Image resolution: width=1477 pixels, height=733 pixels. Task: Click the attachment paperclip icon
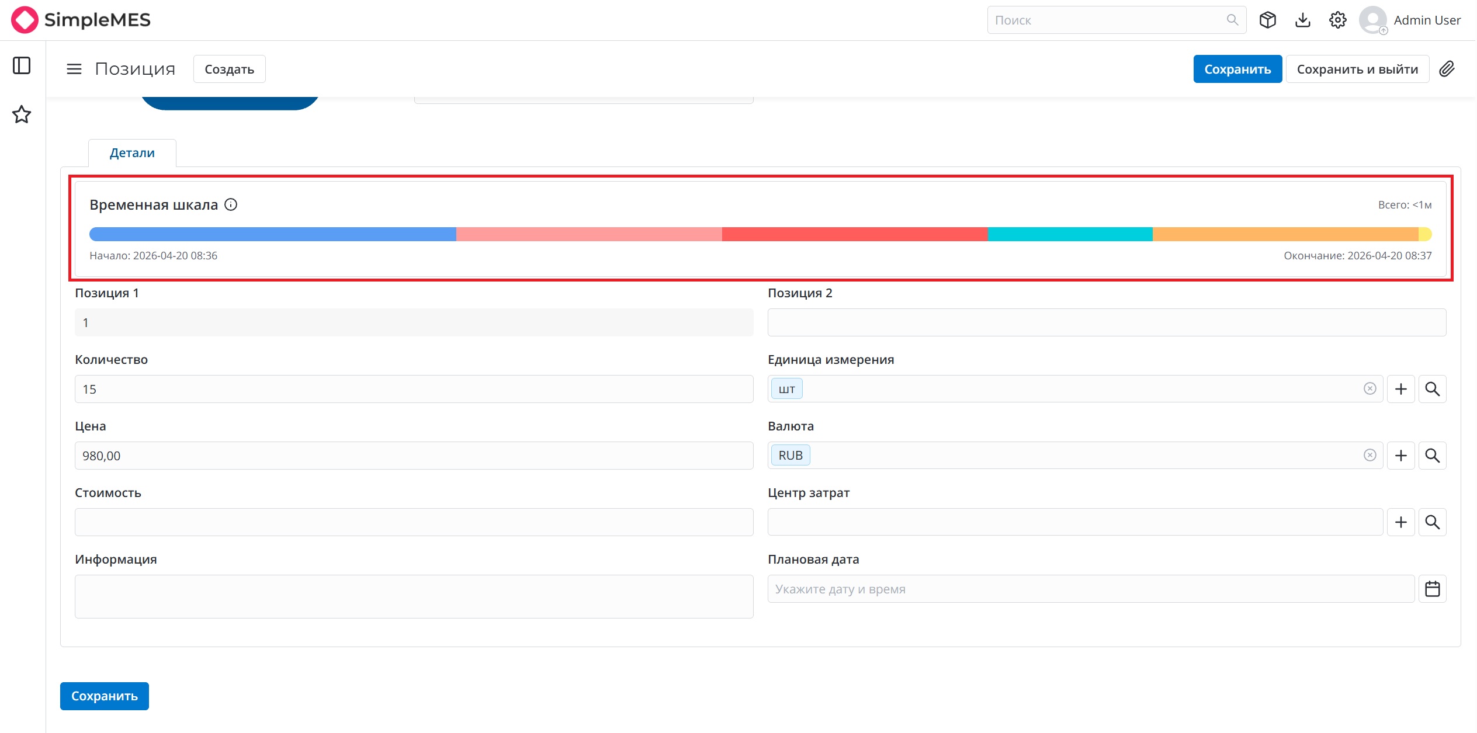[x=1447, y=69]
